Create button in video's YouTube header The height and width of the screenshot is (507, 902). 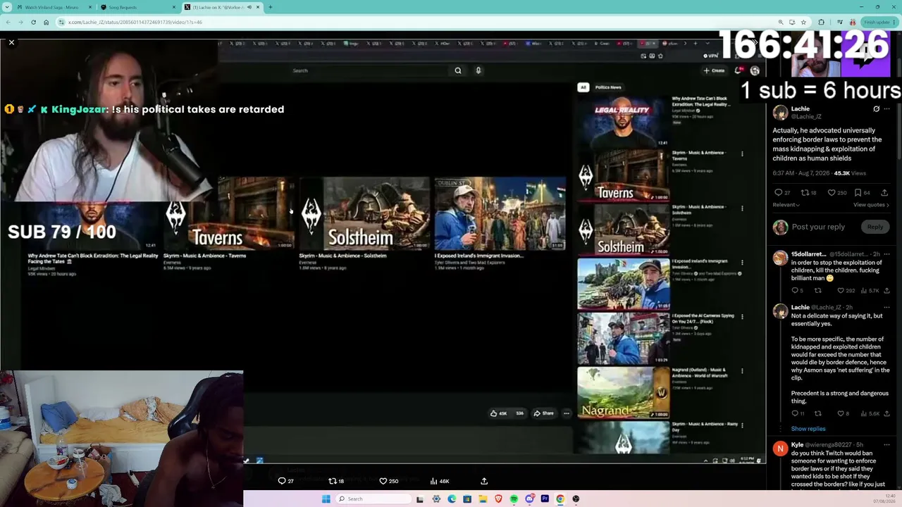[x=714, y=70]
